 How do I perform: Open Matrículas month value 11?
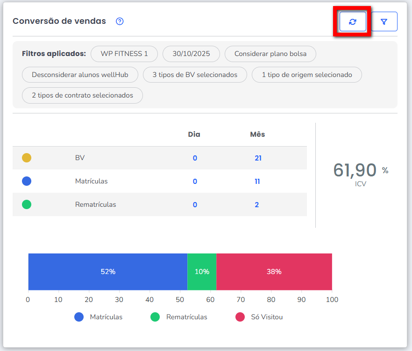pyautogui.click(x=257, y=182)
